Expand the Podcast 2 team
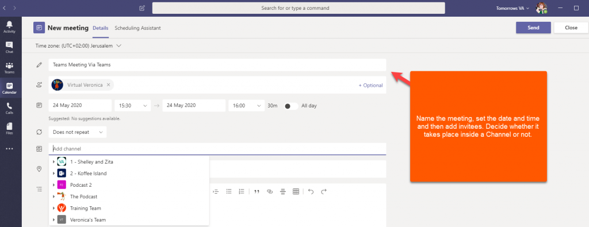 pyautogui.click(x=53, y=185)
